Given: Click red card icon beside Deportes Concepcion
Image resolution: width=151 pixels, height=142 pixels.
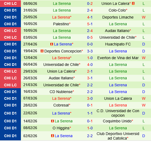Looking at the screenshot, I should click(42, 51).
